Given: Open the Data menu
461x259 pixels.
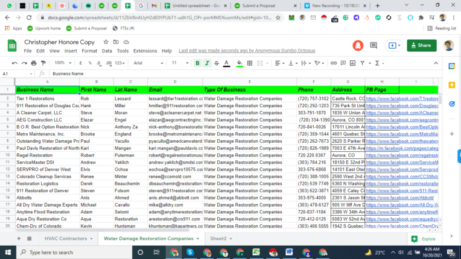Looking at the screenshot, I should pyautogui.click(x=107, y=51).
